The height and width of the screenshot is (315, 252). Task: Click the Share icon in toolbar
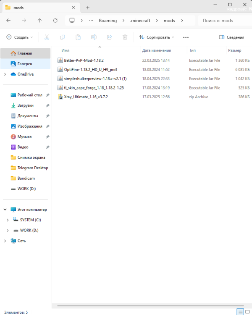pos(109,37)
